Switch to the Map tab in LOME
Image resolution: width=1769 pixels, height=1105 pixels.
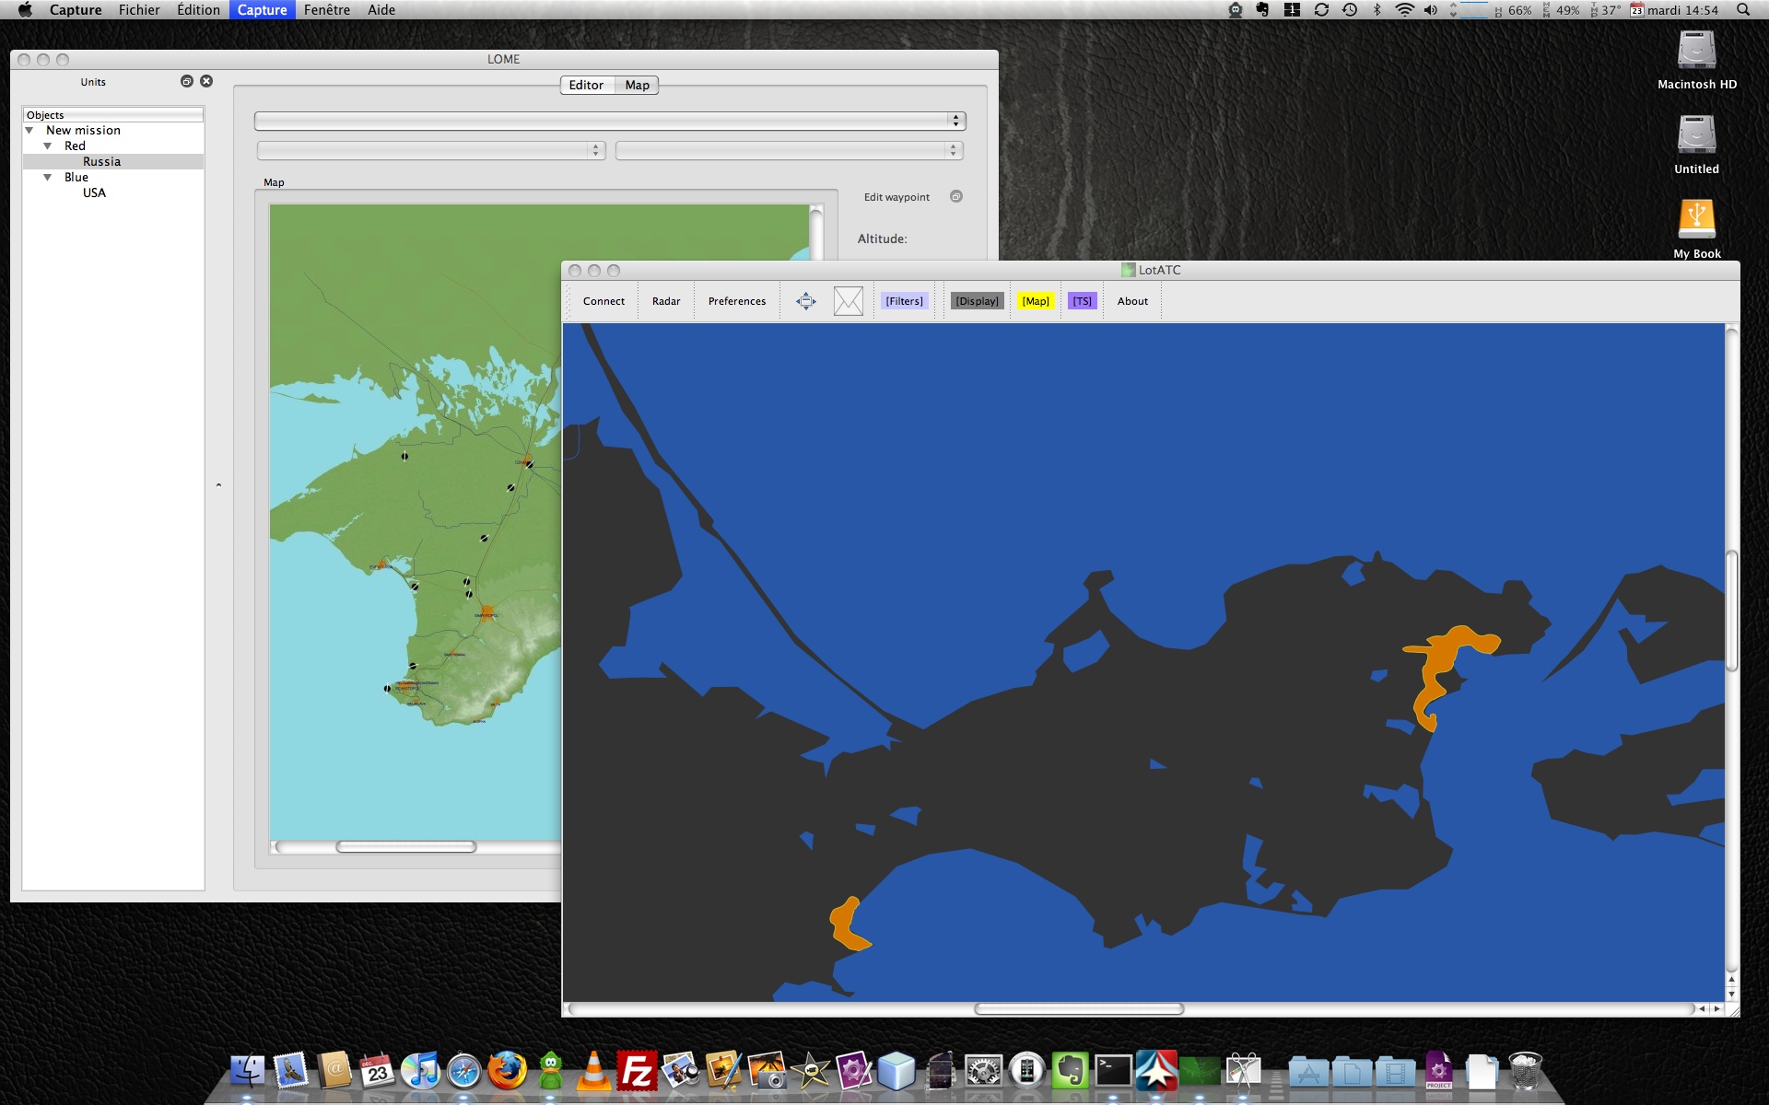click(637, 85)
